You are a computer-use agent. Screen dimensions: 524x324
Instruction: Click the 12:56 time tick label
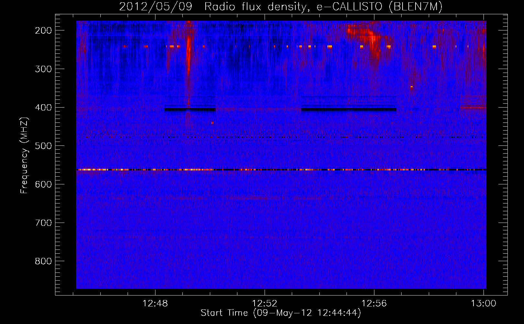(374, 304)
